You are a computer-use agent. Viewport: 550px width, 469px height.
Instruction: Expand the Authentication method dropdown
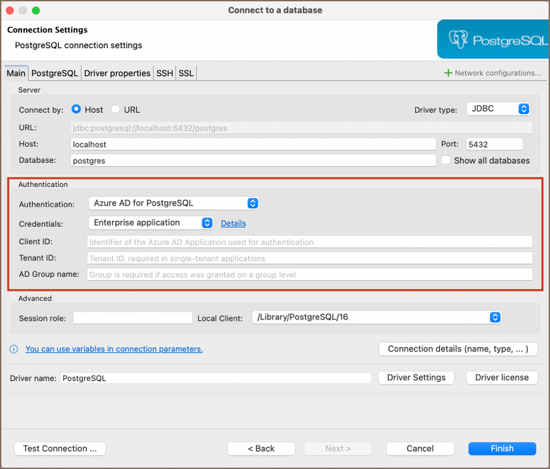(x=173, y=203)
